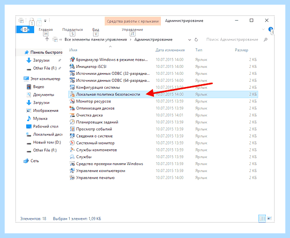This screenshot has width=290, height=238.
Task: Select Системный монитор icon
Action: coord(72,143)
